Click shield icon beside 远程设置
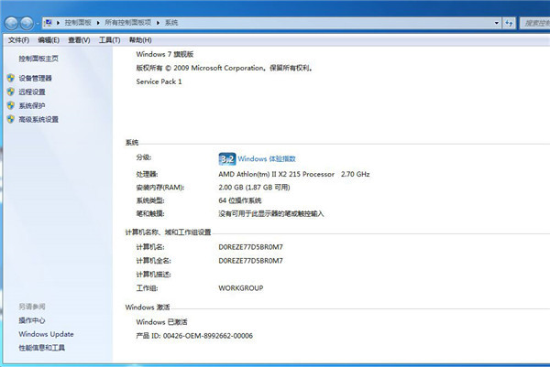 click(11, 92)
